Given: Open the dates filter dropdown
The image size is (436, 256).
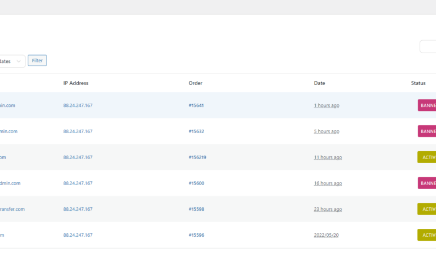Looking at the screenshot, I should point(12,61).
